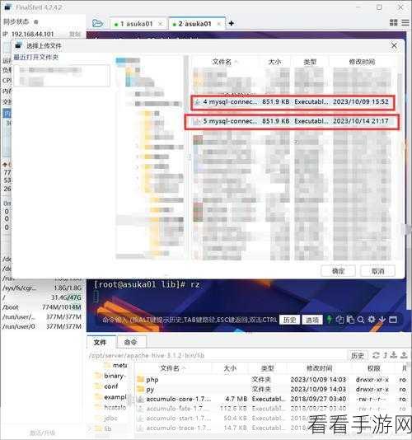The width and height of the screenshot is (412, 440).
Task: Expand the lib folder tree arrow
Action: tap(90, 428)
